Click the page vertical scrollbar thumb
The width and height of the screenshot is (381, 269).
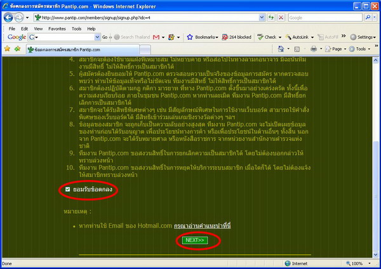pos(376,195)
